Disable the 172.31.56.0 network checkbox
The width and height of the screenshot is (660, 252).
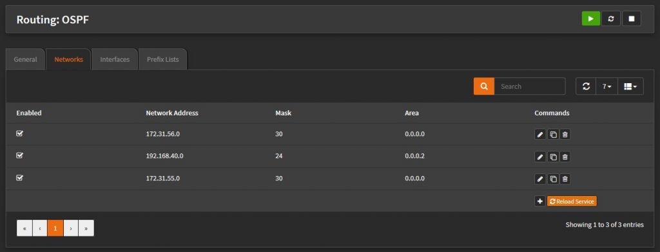(19, 133)
